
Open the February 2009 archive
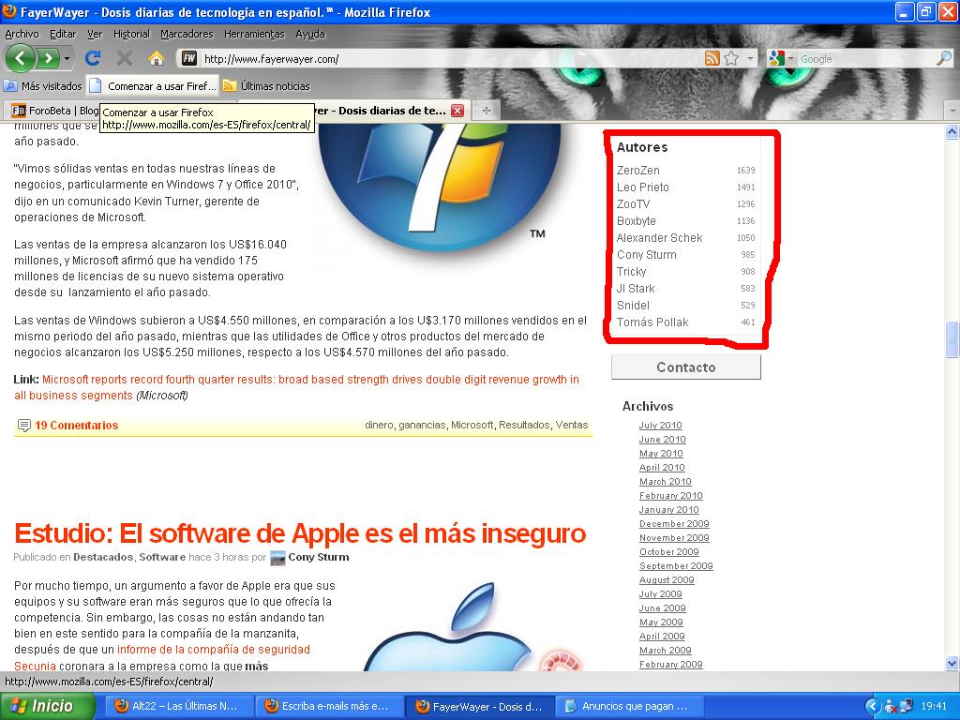671,665
